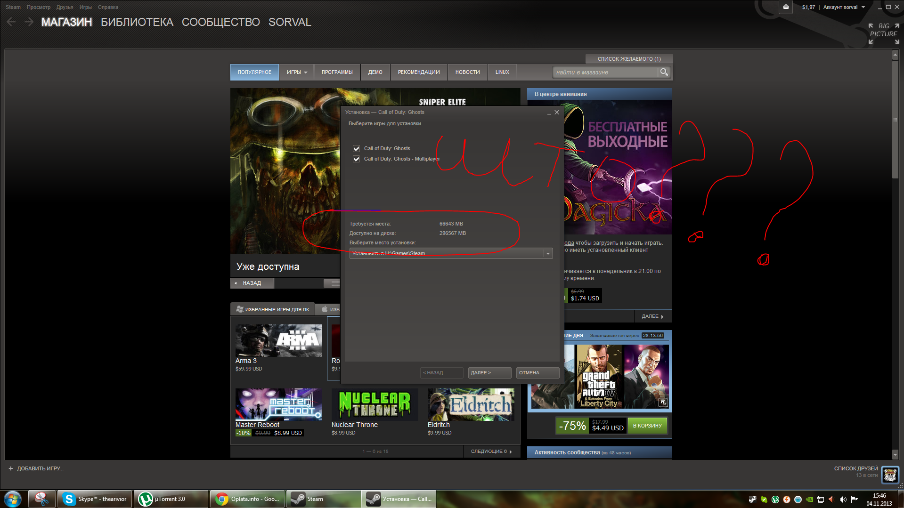Screen dimensions: 904x508
Task: Open the Друзья menu
Action: pyautogui.click(x=65, y=7)
